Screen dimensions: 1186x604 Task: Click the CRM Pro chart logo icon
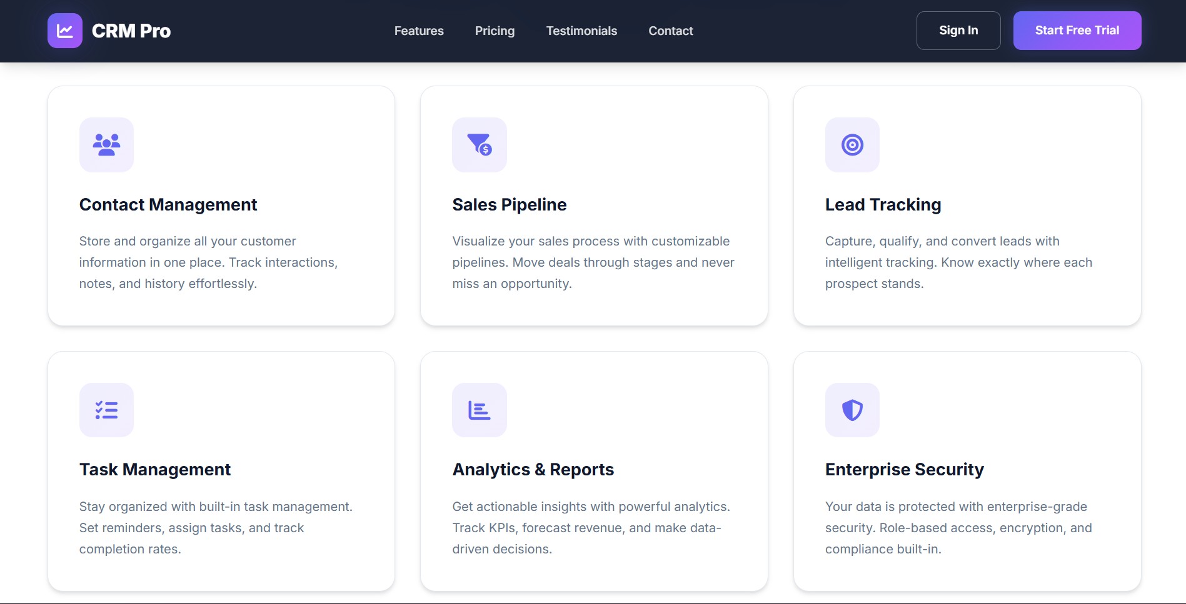click(65, 31)
